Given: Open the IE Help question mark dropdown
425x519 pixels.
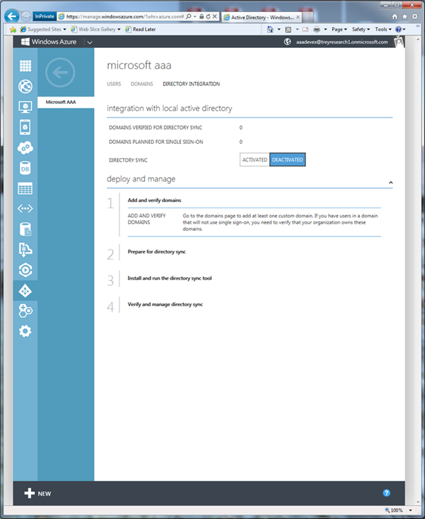Looking at the screenshot, I should [x=401, y=30].
